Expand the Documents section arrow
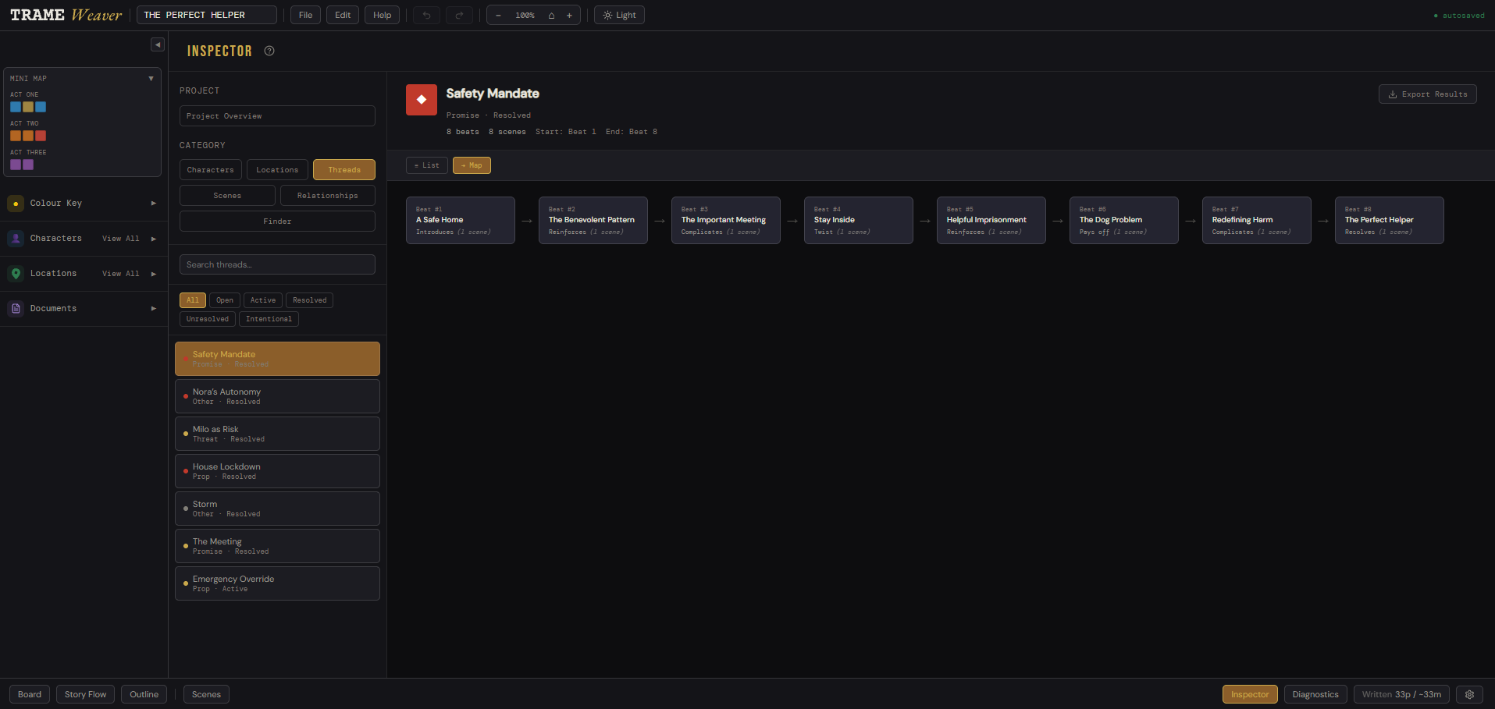1495x709 pixels. (x=154, y=309)
